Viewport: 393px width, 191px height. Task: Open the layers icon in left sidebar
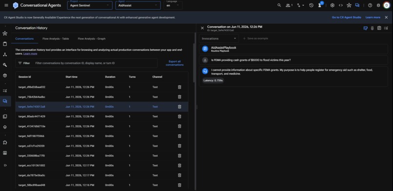click(x=5, y=127)
